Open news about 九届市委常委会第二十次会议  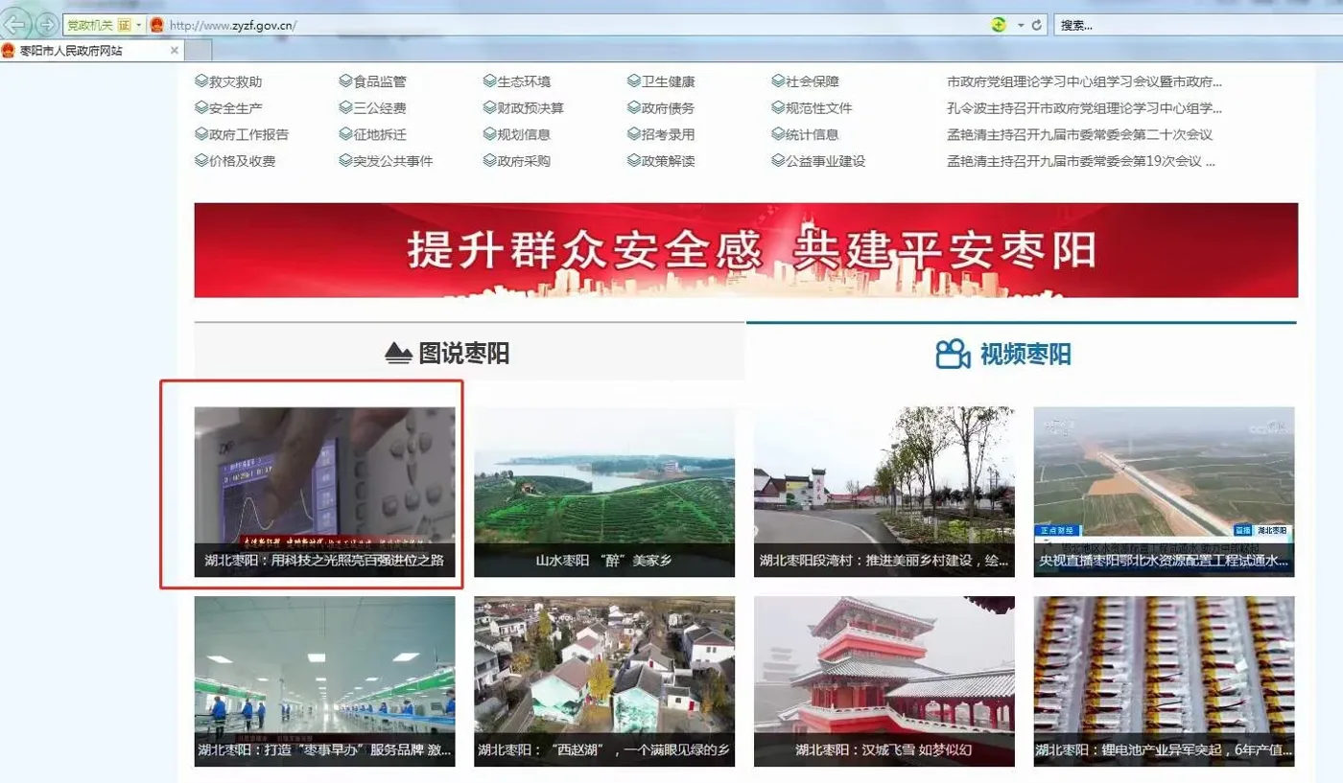pyautogui.click(x=1079, y=134)
